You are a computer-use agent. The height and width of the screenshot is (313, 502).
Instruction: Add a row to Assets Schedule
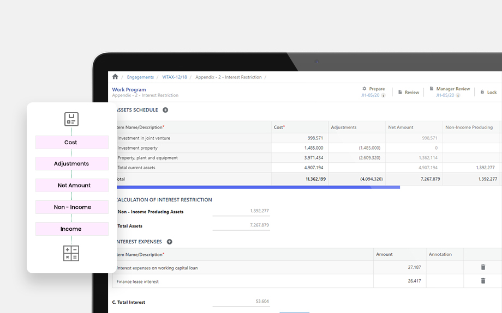tap(165, 110)
